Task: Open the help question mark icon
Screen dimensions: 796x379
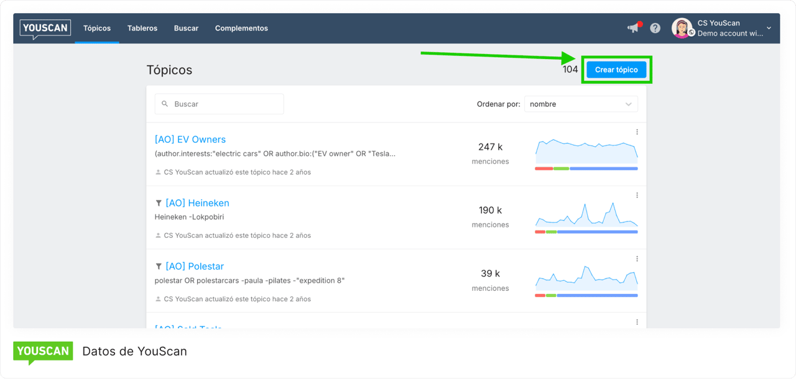Action: (x=655, y=28)
